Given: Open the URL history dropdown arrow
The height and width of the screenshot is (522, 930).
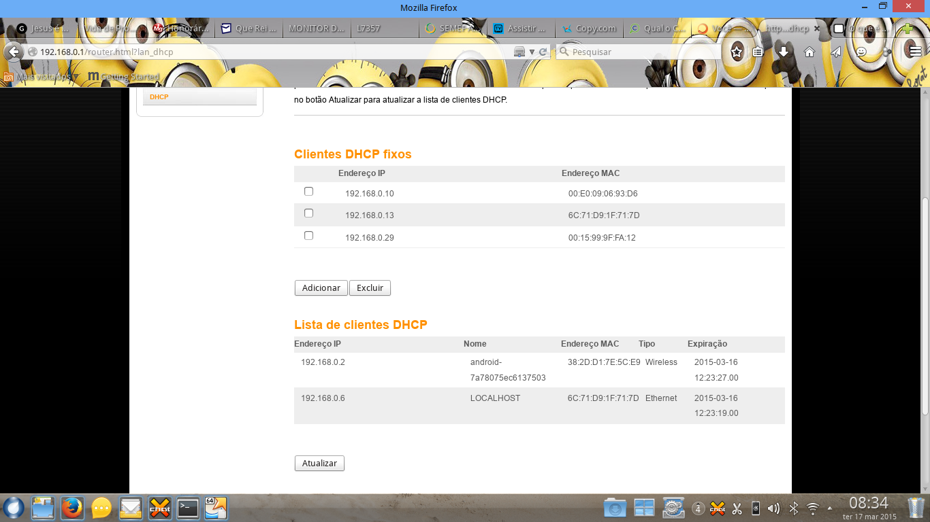Looking at the screenshot, I should tap(532, 52).
